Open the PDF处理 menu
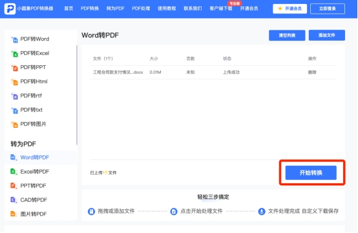This screenshot has width=358, height=233. tap(141, 8)
